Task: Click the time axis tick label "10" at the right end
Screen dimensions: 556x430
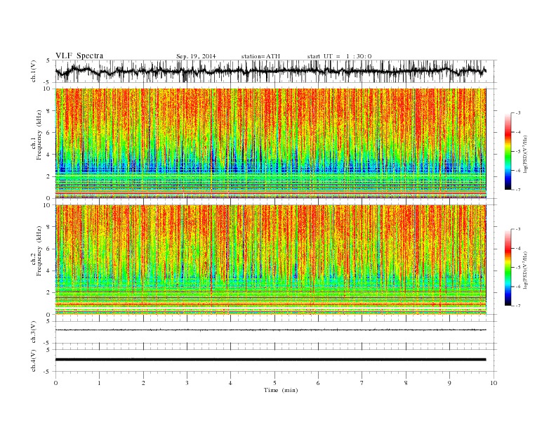Action: (x=494, y=383)
